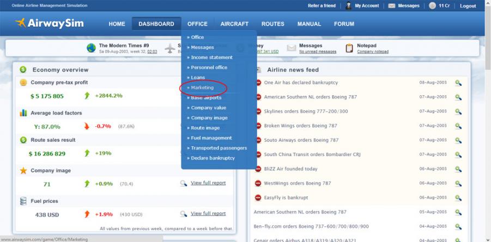Click the Company image star icon
The image size is (491, 242).
tap(23, 170)
